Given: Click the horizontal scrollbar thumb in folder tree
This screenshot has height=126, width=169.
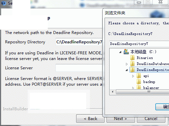Looking at the screenshot, I should click(143, 92).
